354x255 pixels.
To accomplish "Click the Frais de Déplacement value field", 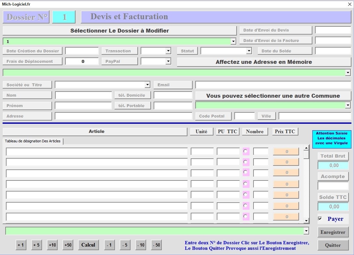I will point(82,61).
